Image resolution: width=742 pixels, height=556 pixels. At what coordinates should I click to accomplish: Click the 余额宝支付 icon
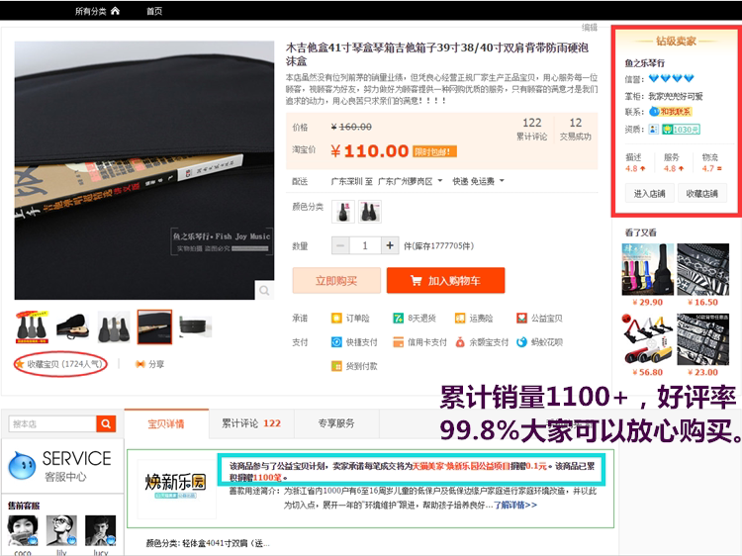[x=460, y=342]
